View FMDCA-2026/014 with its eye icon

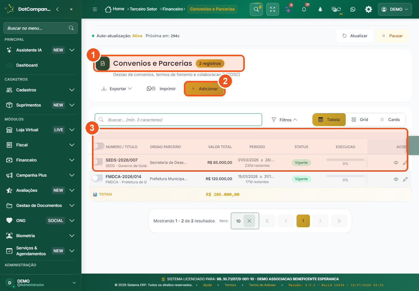(396, 179)
